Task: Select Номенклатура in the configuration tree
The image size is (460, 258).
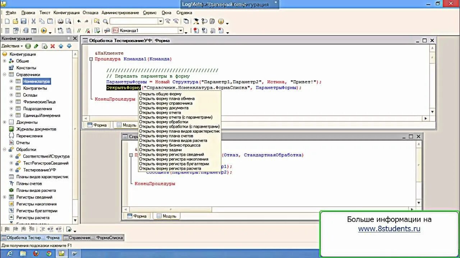Action: click(37, 81)
